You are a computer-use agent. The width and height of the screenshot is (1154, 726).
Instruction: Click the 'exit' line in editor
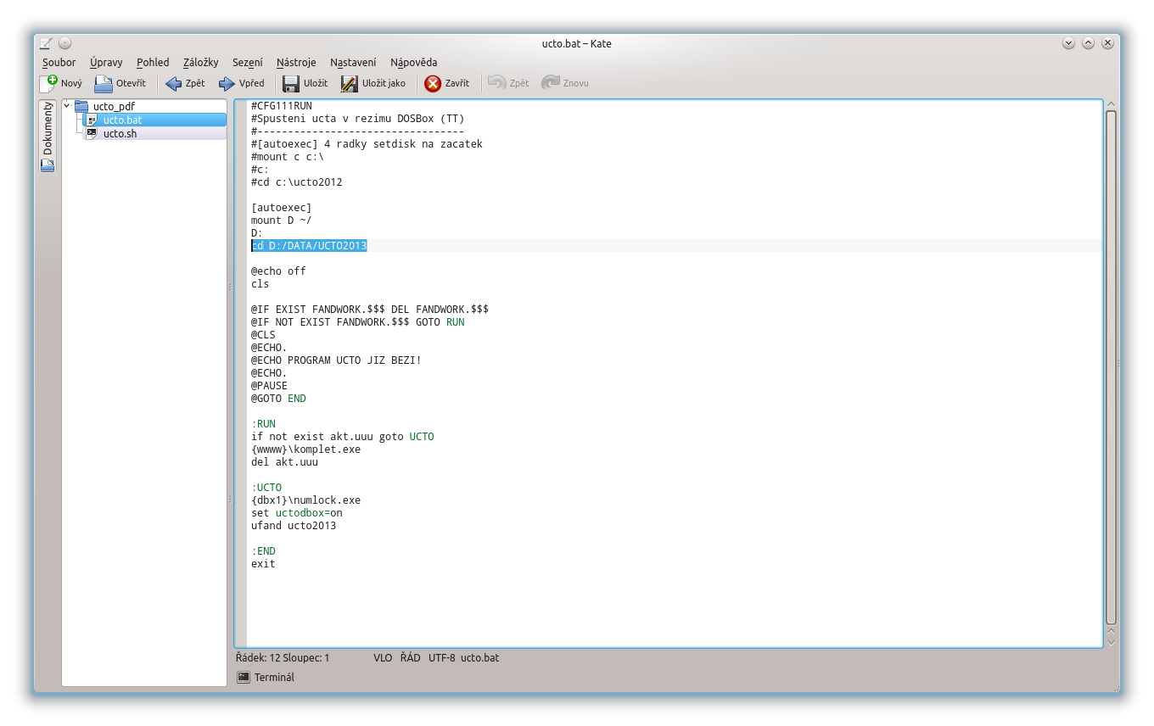click(x=263, y=564)
